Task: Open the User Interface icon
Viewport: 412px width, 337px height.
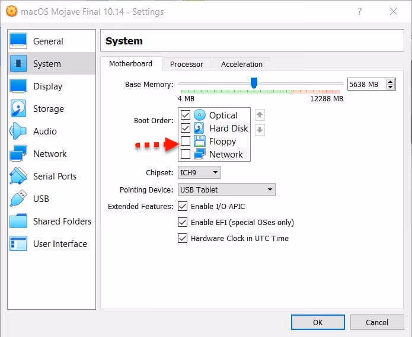Action: coord(18,243)
